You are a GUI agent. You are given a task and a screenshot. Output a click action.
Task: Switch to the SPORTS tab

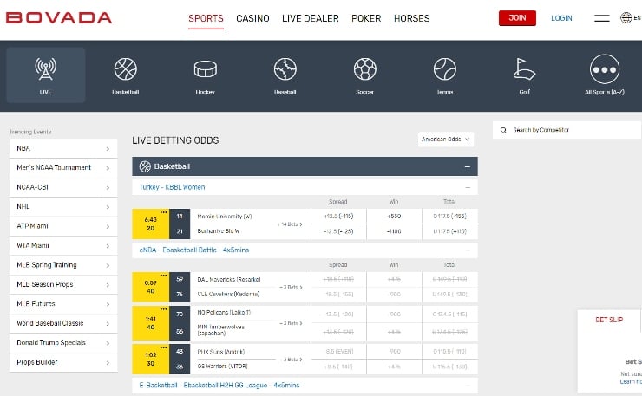206,18
